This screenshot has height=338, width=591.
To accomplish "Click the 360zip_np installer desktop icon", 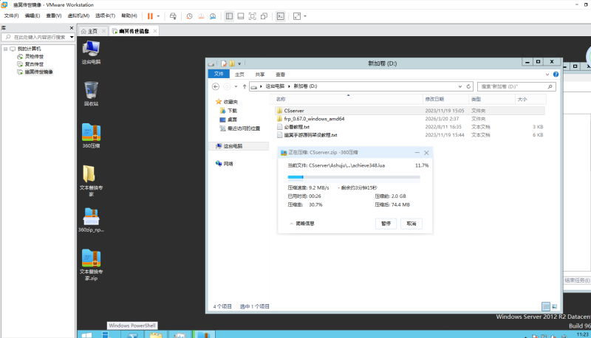I will (x=91, y=220).
